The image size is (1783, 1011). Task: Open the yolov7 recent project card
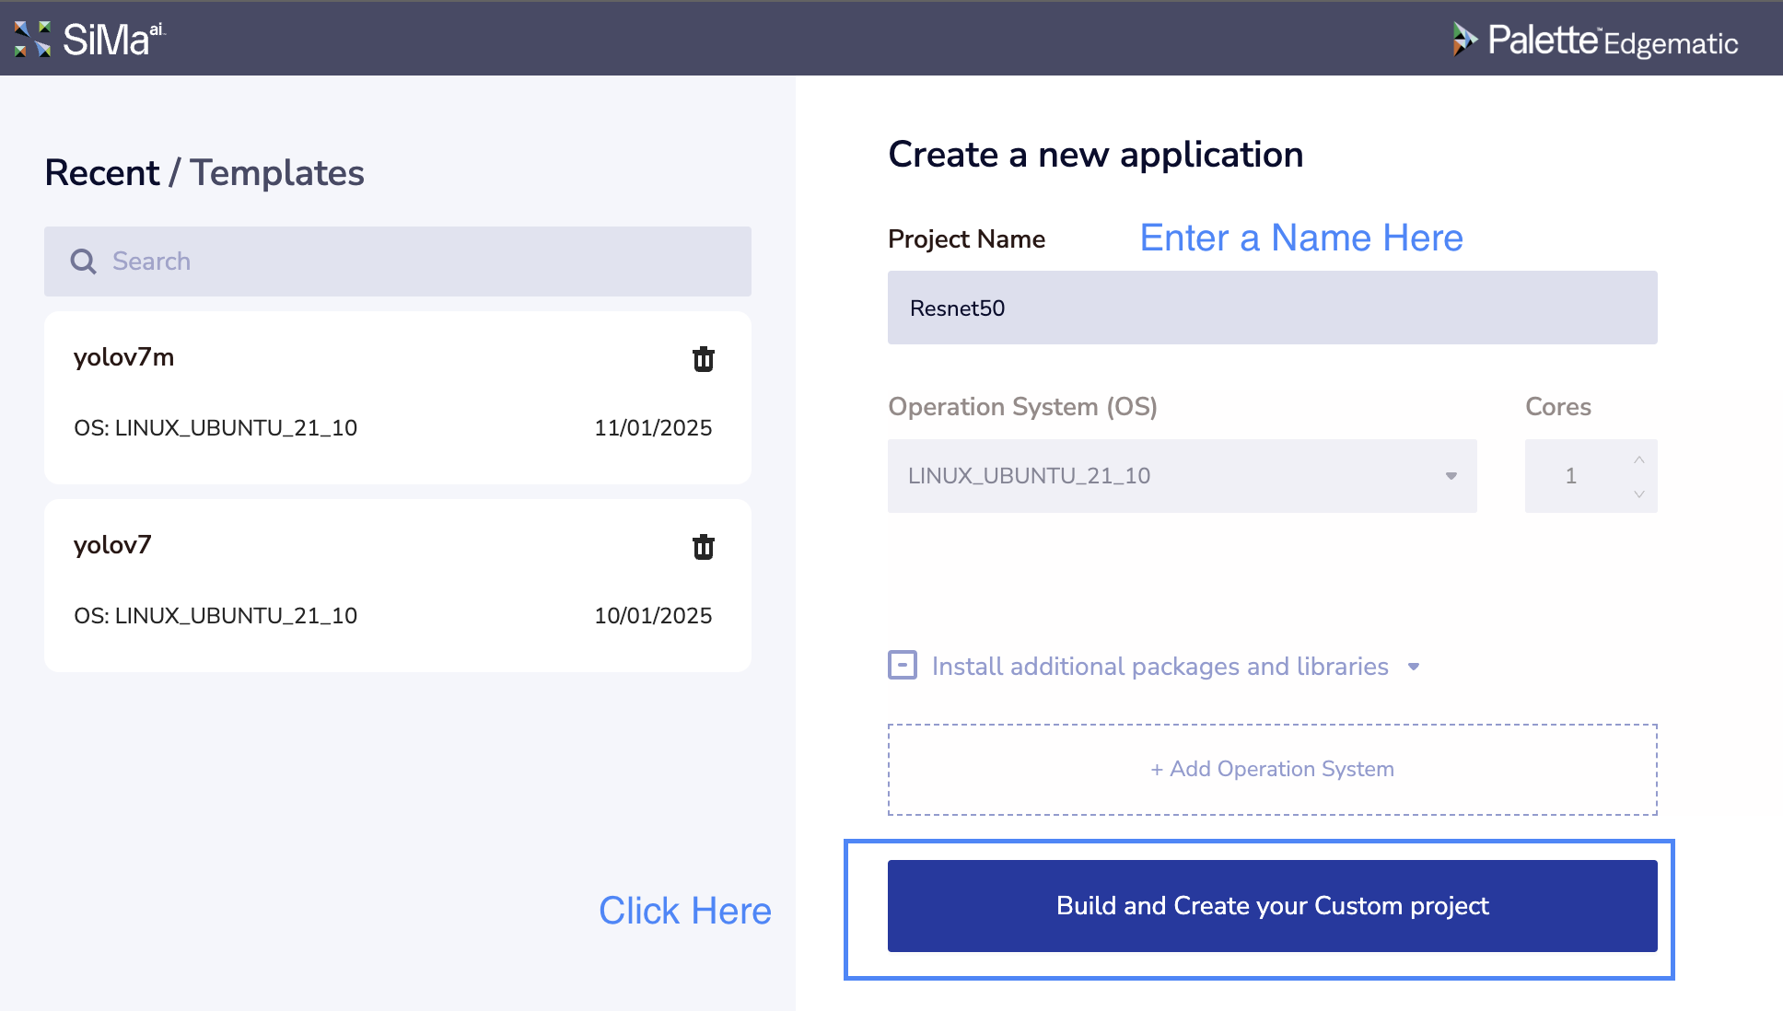click(368, 584)
